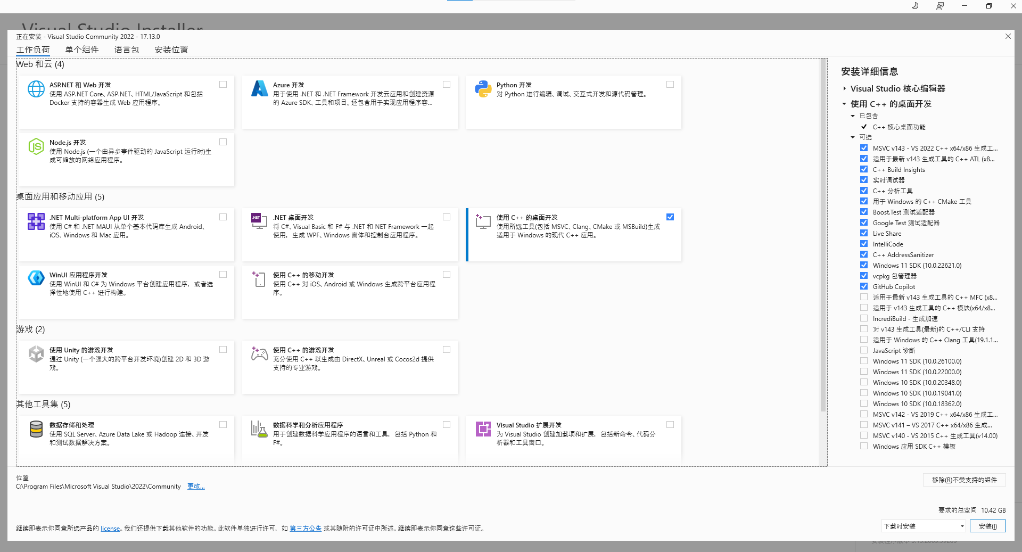Click the .NET Multi-platform App UI icon

(36, 221)
